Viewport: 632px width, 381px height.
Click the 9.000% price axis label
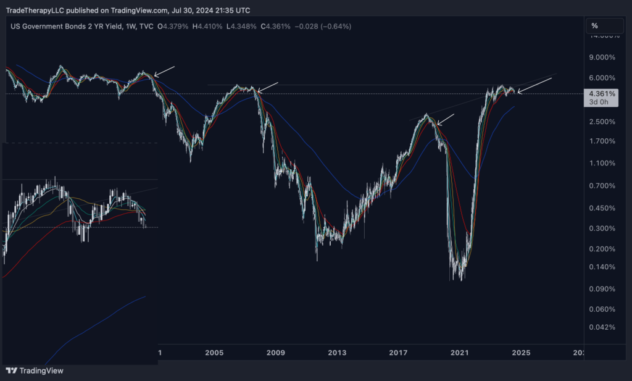602,57
